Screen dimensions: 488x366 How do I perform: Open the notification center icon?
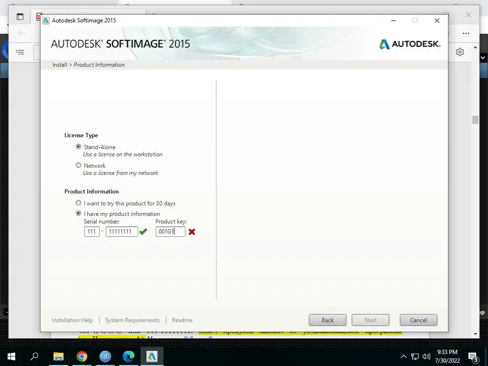click(473, 356)
